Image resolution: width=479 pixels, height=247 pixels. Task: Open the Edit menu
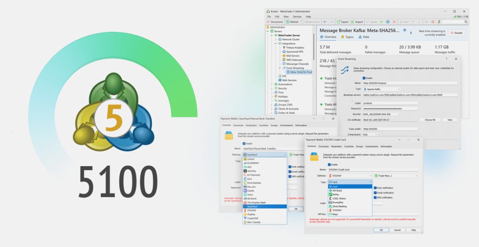tap(277, 17)
